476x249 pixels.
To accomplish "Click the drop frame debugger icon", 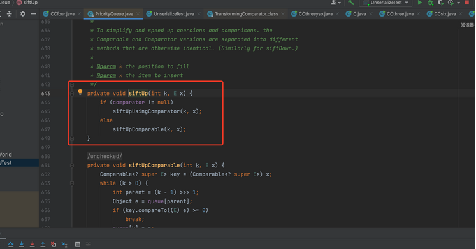I will click(x=54, y=244).
